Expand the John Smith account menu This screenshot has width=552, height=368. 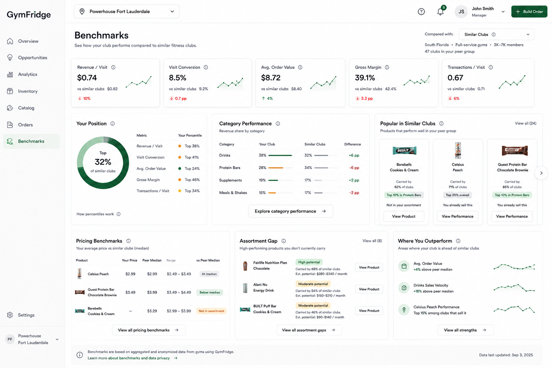pos(503,12)
